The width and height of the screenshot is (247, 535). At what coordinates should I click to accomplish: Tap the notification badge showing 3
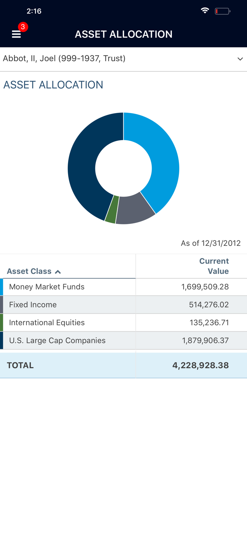point(22,26)
